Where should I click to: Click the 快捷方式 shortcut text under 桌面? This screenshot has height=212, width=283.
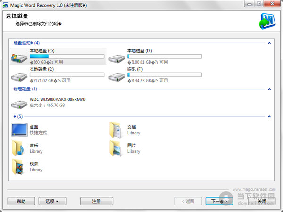[38, 133]
